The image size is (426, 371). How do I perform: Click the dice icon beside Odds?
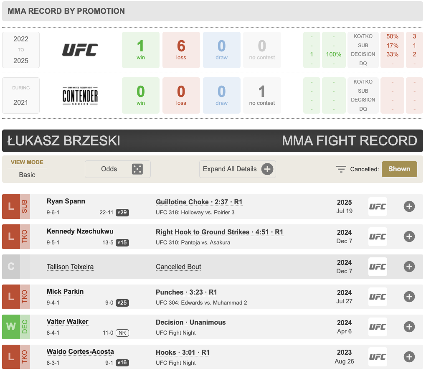[x=137, y=169]
